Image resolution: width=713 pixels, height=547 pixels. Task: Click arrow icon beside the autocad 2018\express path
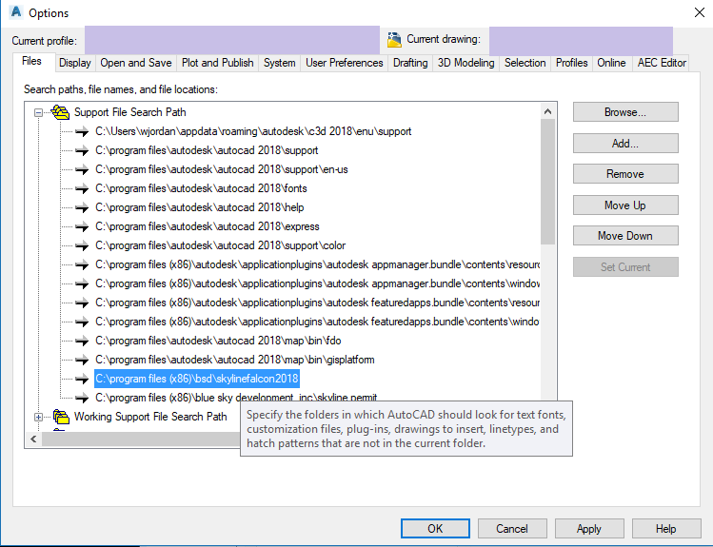coord(82,226)
